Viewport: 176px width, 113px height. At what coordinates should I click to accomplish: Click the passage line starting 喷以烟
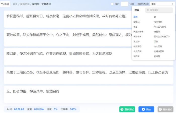tap(59, 54)
